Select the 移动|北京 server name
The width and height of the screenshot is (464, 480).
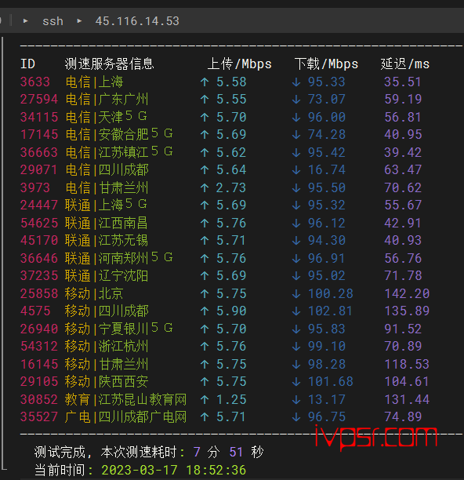[x=94, y=293]
